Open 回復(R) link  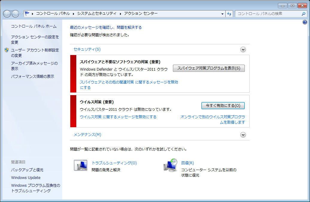187,163
